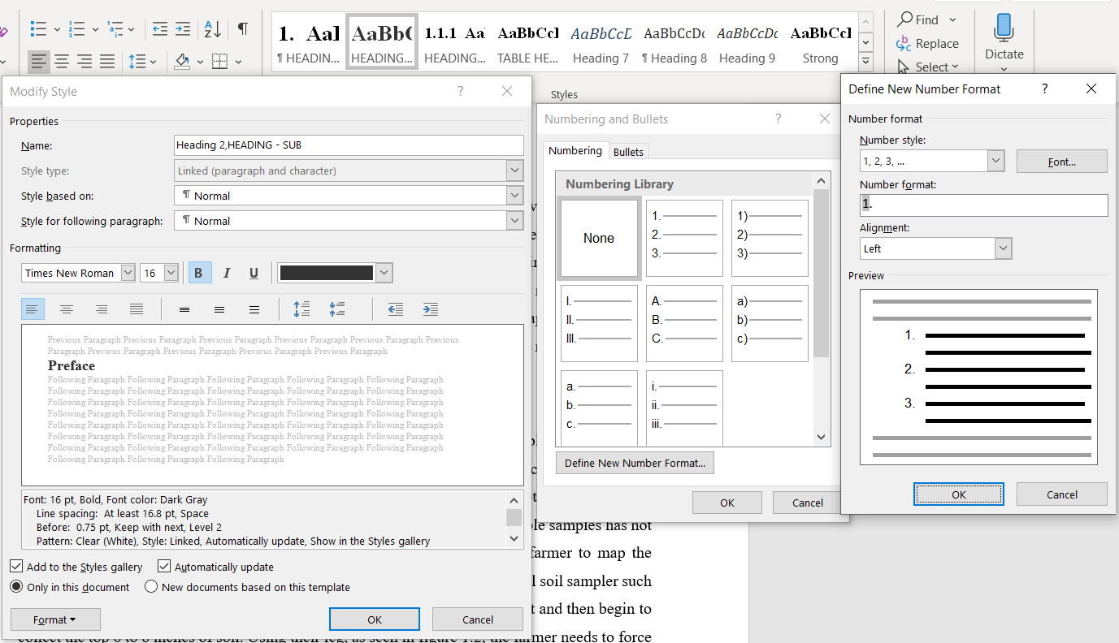Click Decrease Paragraph Spacing icon in Modify Style
This screenshot has height=643, width=1119.
[337, 309]
